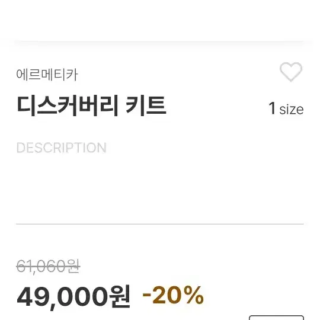
Task: Click the gray shadow bar at top
Action: pos(160,43)
